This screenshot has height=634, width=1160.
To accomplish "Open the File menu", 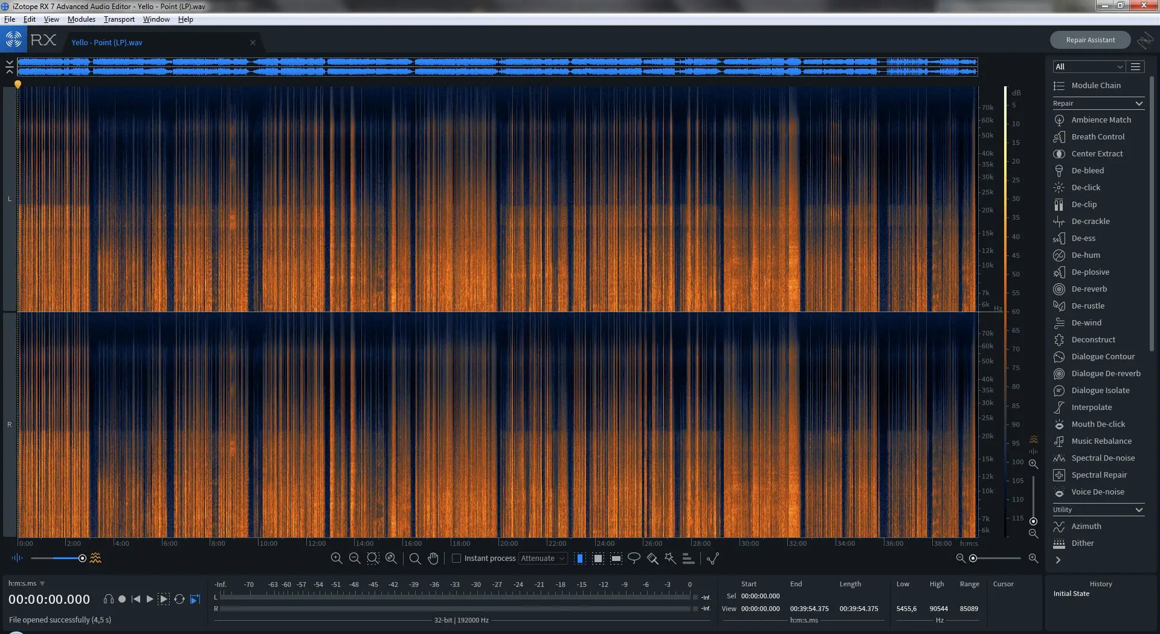I will 10,19.
